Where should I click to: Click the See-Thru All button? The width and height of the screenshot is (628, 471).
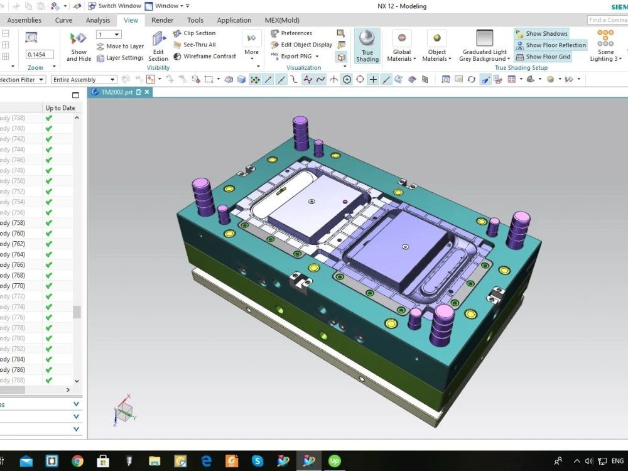click(195, 45)
